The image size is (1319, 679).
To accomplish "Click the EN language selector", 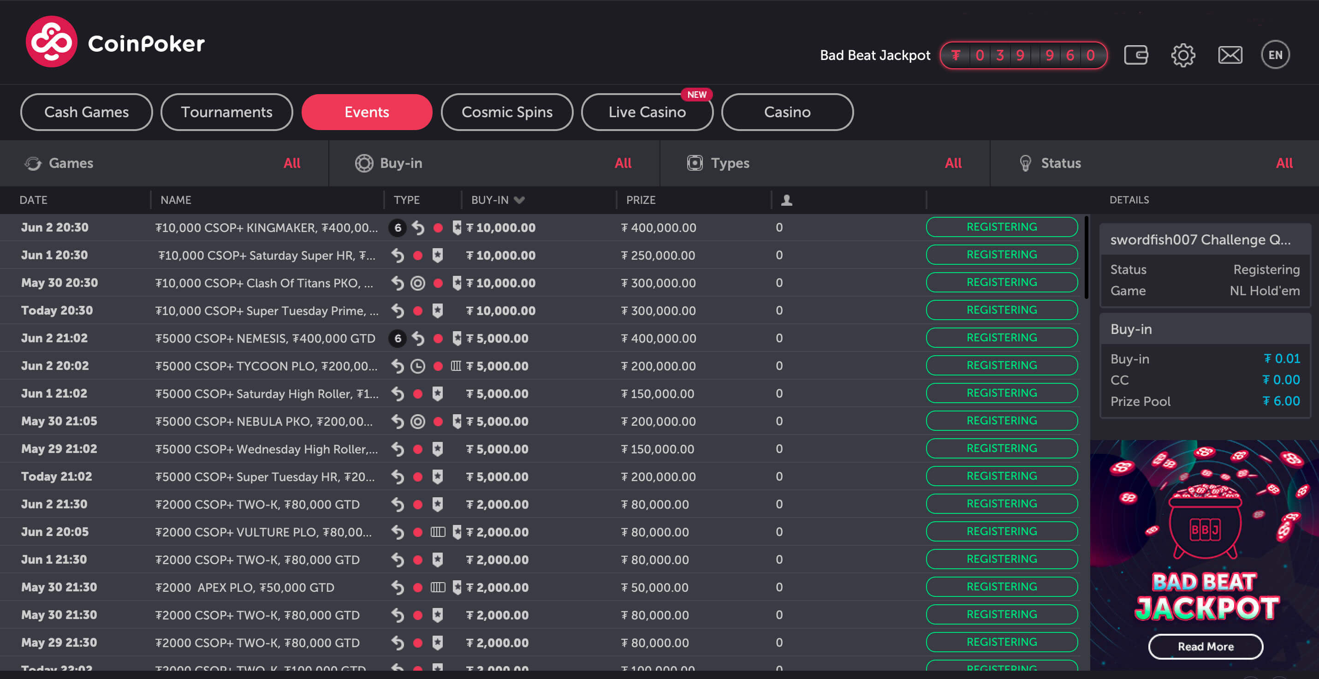I will click(1275, 55).
